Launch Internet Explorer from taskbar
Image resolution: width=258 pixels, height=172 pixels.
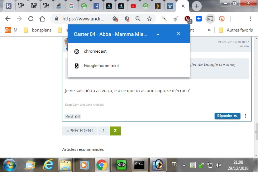point(48,165)
